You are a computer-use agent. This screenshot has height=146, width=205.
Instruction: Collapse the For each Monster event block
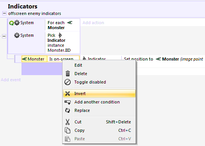pos(4,36)
